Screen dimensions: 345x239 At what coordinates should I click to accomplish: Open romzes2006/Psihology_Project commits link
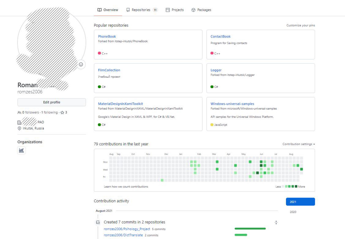point(127,229)
